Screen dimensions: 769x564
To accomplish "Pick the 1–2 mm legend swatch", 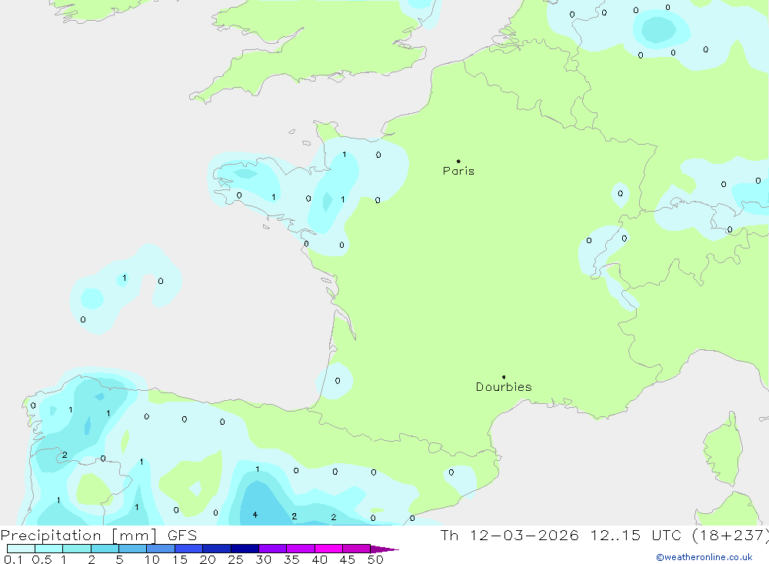I will [77, 549].
